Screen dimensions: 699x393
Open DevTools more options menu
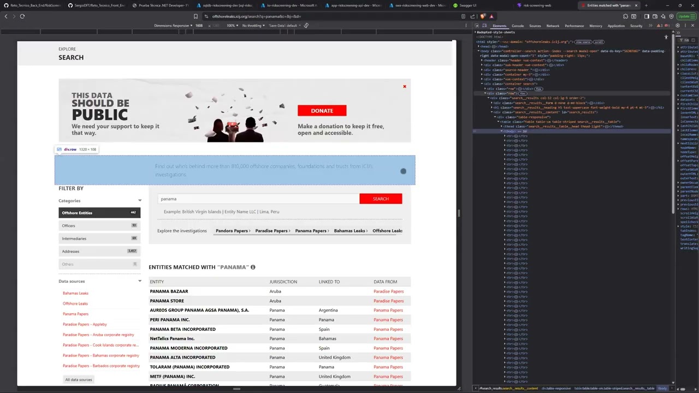[685, 26]
